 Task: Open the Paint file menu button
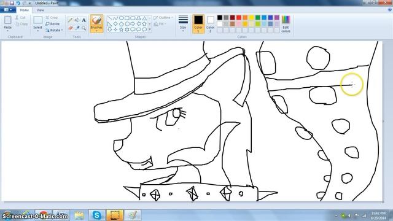click(8, 10)
